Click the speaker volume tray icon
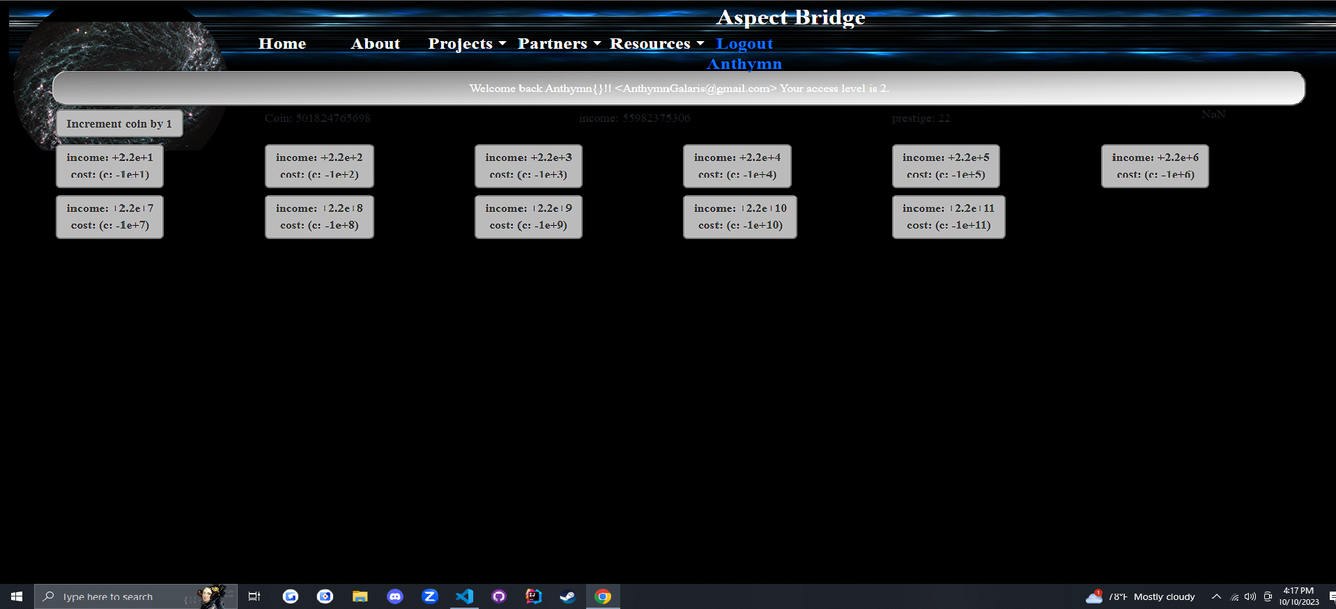 click(1250, 596)
